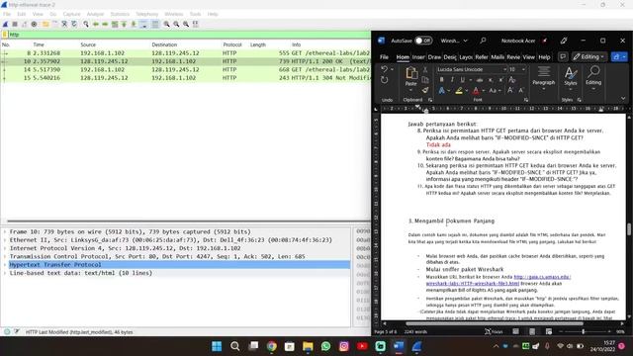Go forward to next packet arrow
Image resolution: width=633 pixels, height=356 pixels.
point(105,24)
